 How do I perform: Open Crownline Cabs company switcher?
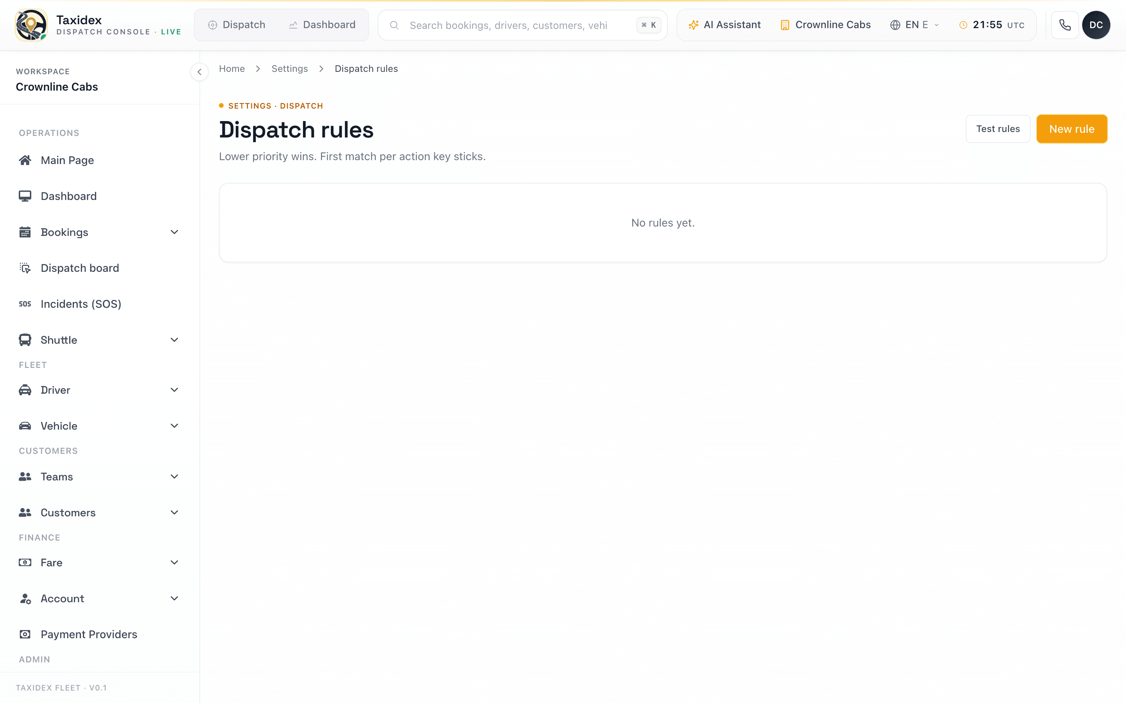point(825,25)
